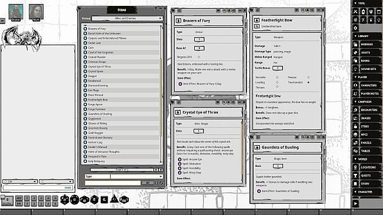Click the crossed swords combat tracker tool

tap(355, 12)
